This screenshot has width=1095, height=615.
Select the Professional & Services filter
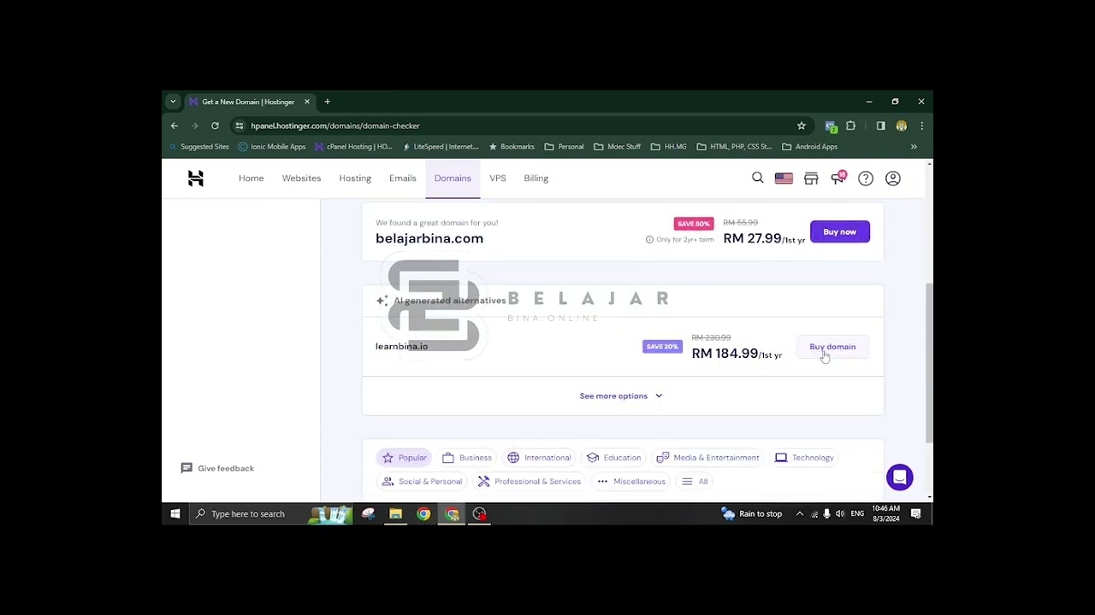click(x=530, y=482)
